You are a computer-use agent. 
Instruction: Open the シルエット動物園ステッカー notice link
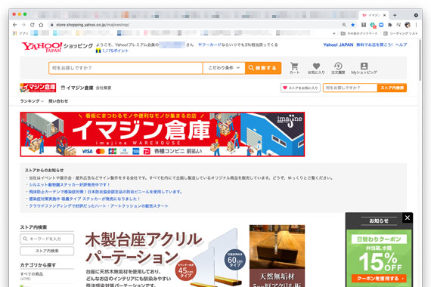[70, 184]
